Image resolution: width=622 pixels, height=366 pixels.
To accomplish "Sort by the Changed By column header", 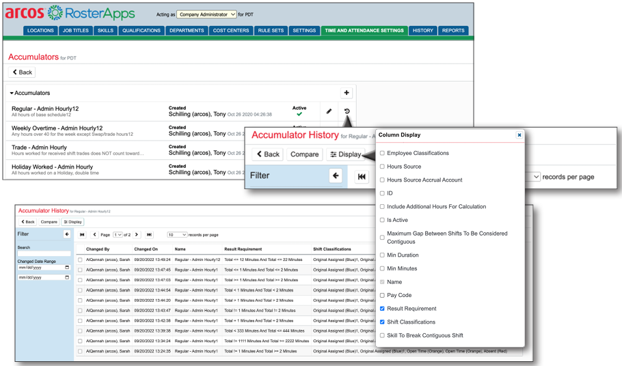I will tap(98, 249).
